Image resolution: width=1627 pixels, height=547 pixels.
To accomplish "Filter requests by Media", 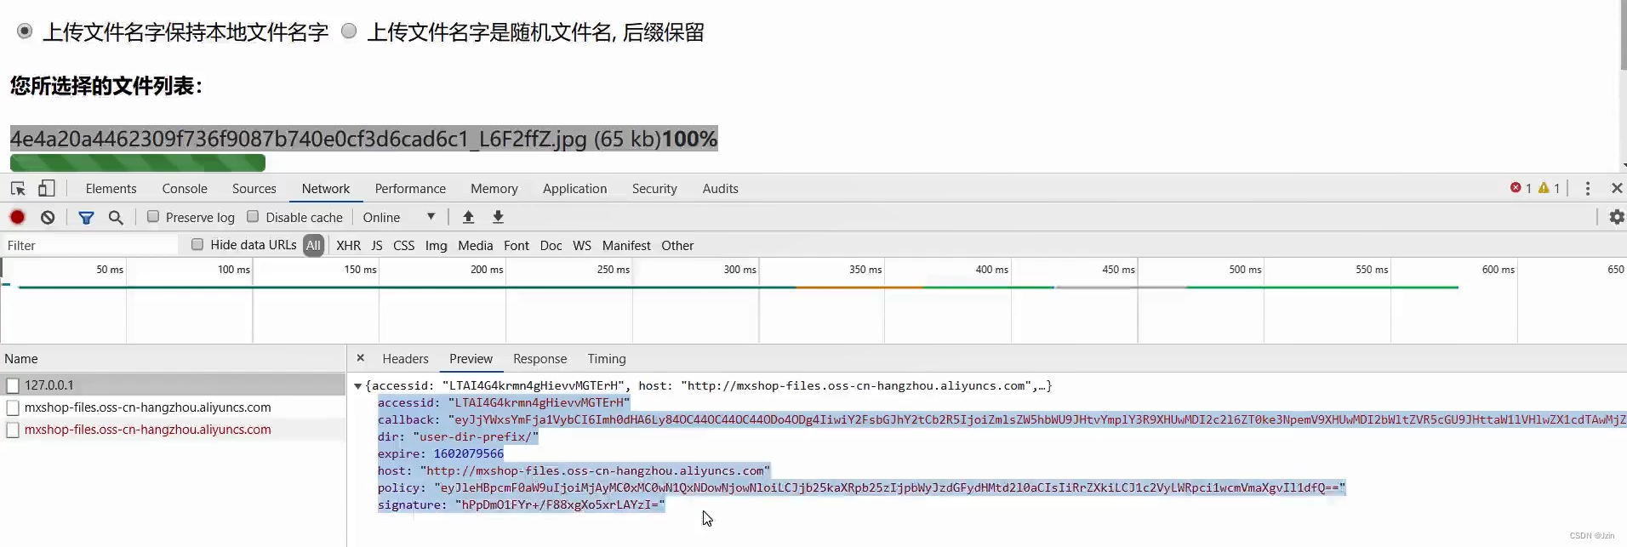I will pyautogui.click(x=476, y=246).
